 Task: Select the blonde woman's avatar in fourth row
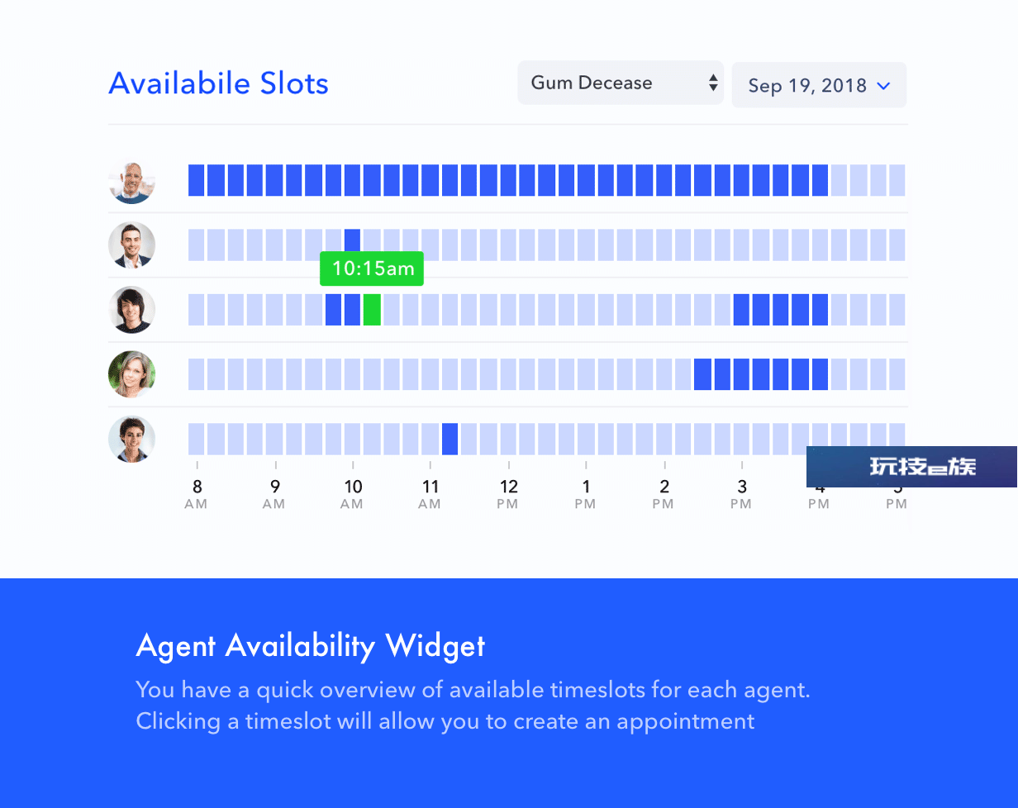point(131,374)
